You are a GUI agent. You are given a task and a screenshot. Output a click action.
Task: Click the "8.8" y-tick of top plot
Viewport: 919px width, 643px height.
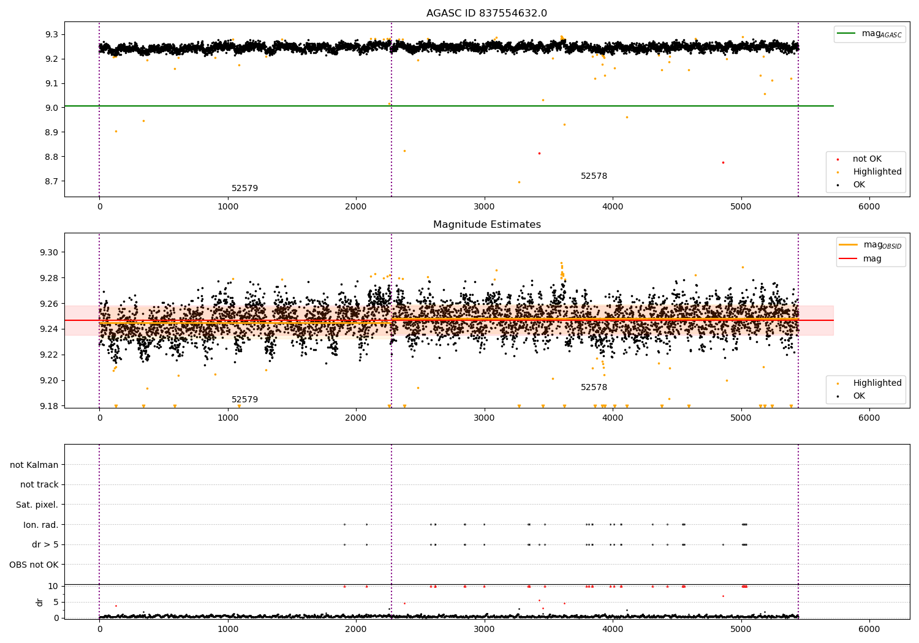tap(51, 157)
